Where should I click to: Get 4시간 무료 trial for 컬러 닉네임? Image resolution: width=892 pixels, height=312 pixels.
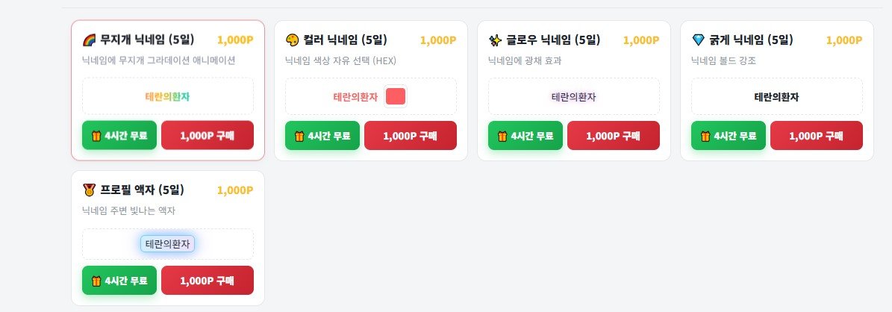click(322, 136)
